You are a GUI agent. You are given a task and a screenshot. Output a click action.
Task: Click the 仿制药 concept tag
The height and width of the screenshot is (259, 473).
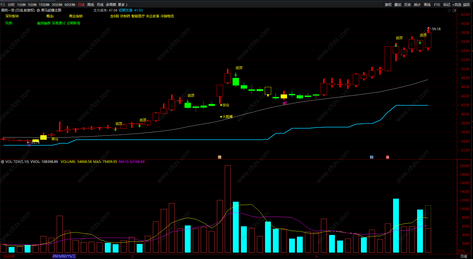(125, 16)
